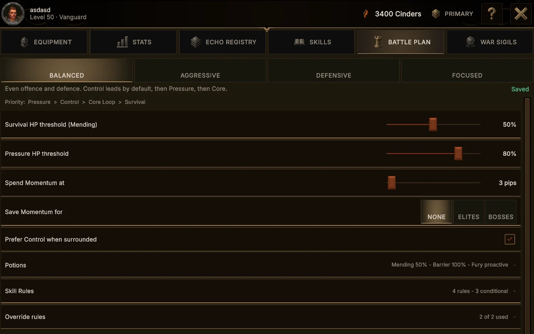This screenshot has width=534, height=334.
Task: Select the Balanced plan preset
Action: 67,70
